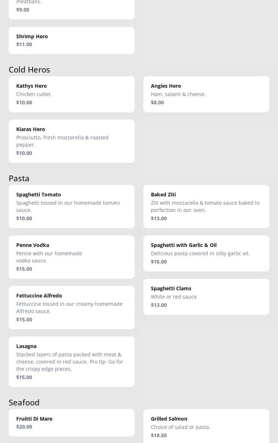Choose Angies Hero with ham and salami
The height and width of the screenshot is (443, 278).
click(x=206, y=94)
